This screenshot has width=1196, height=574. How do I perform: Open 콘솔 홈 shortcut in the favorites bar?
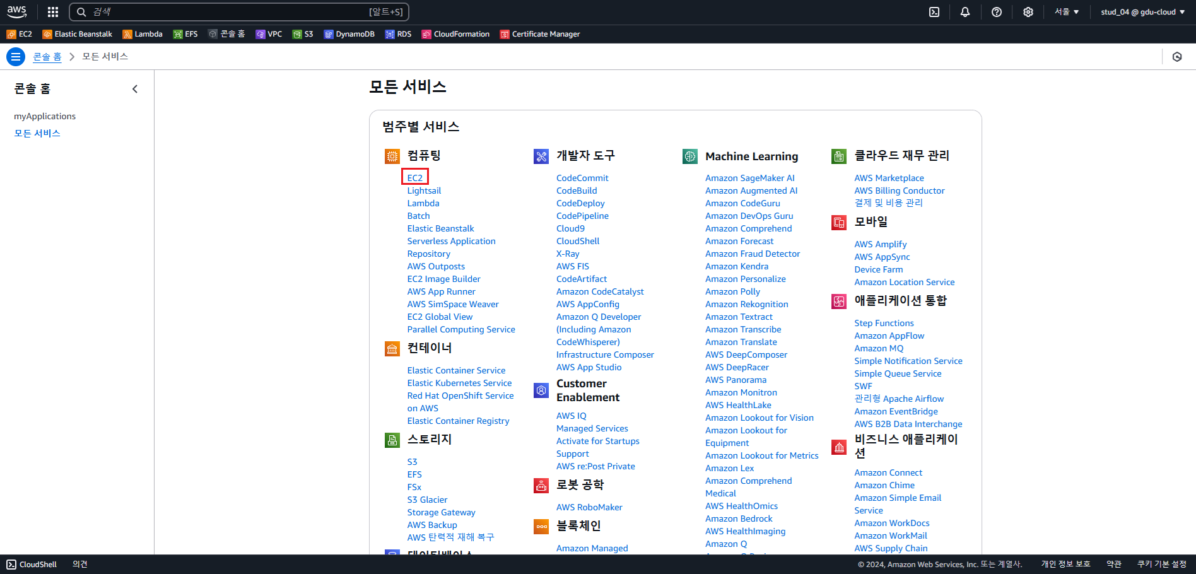pyautogui.click(x=227, y=34)
